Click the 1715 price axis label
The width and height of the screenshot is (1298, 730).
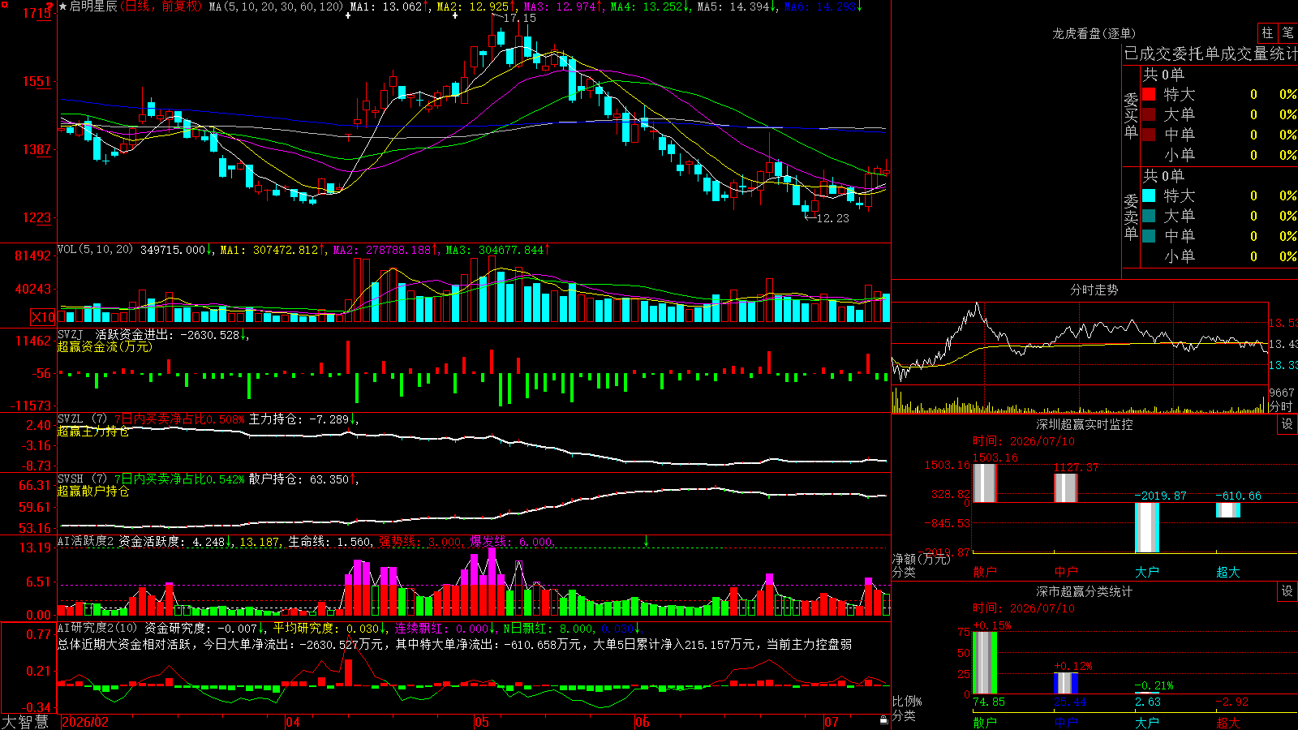[x=37, y=13]
